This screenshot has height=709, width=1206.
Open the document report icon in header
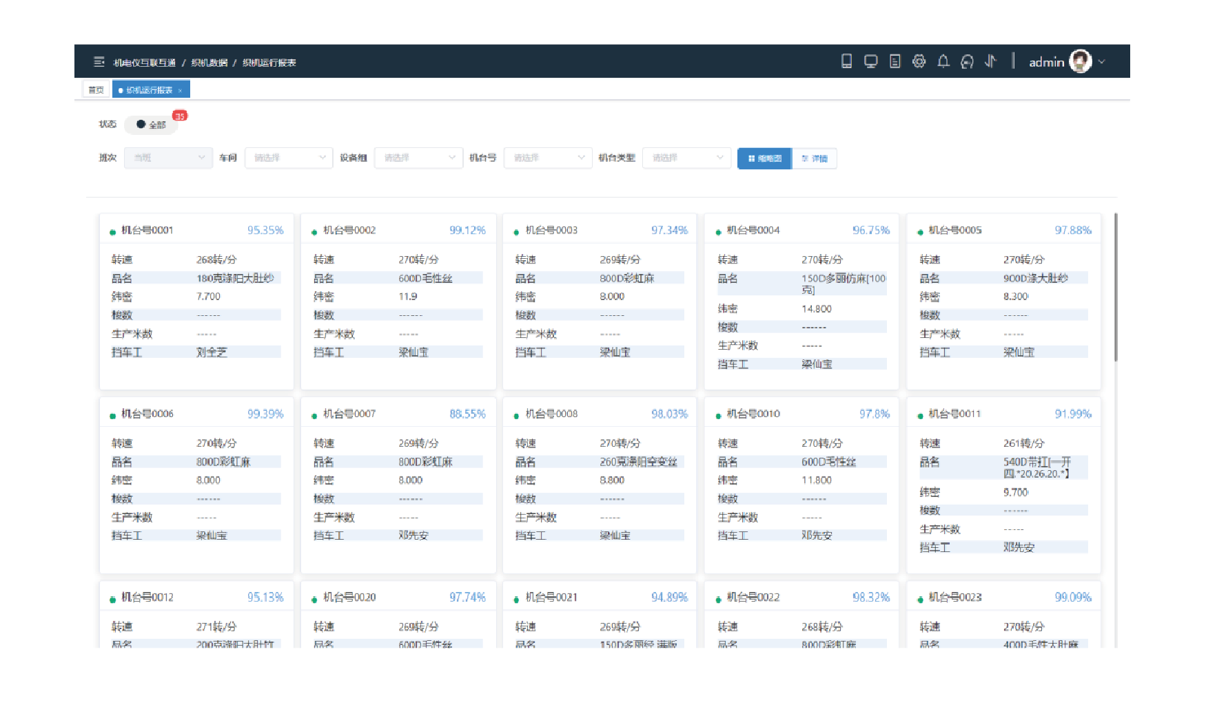coord(895,61)
